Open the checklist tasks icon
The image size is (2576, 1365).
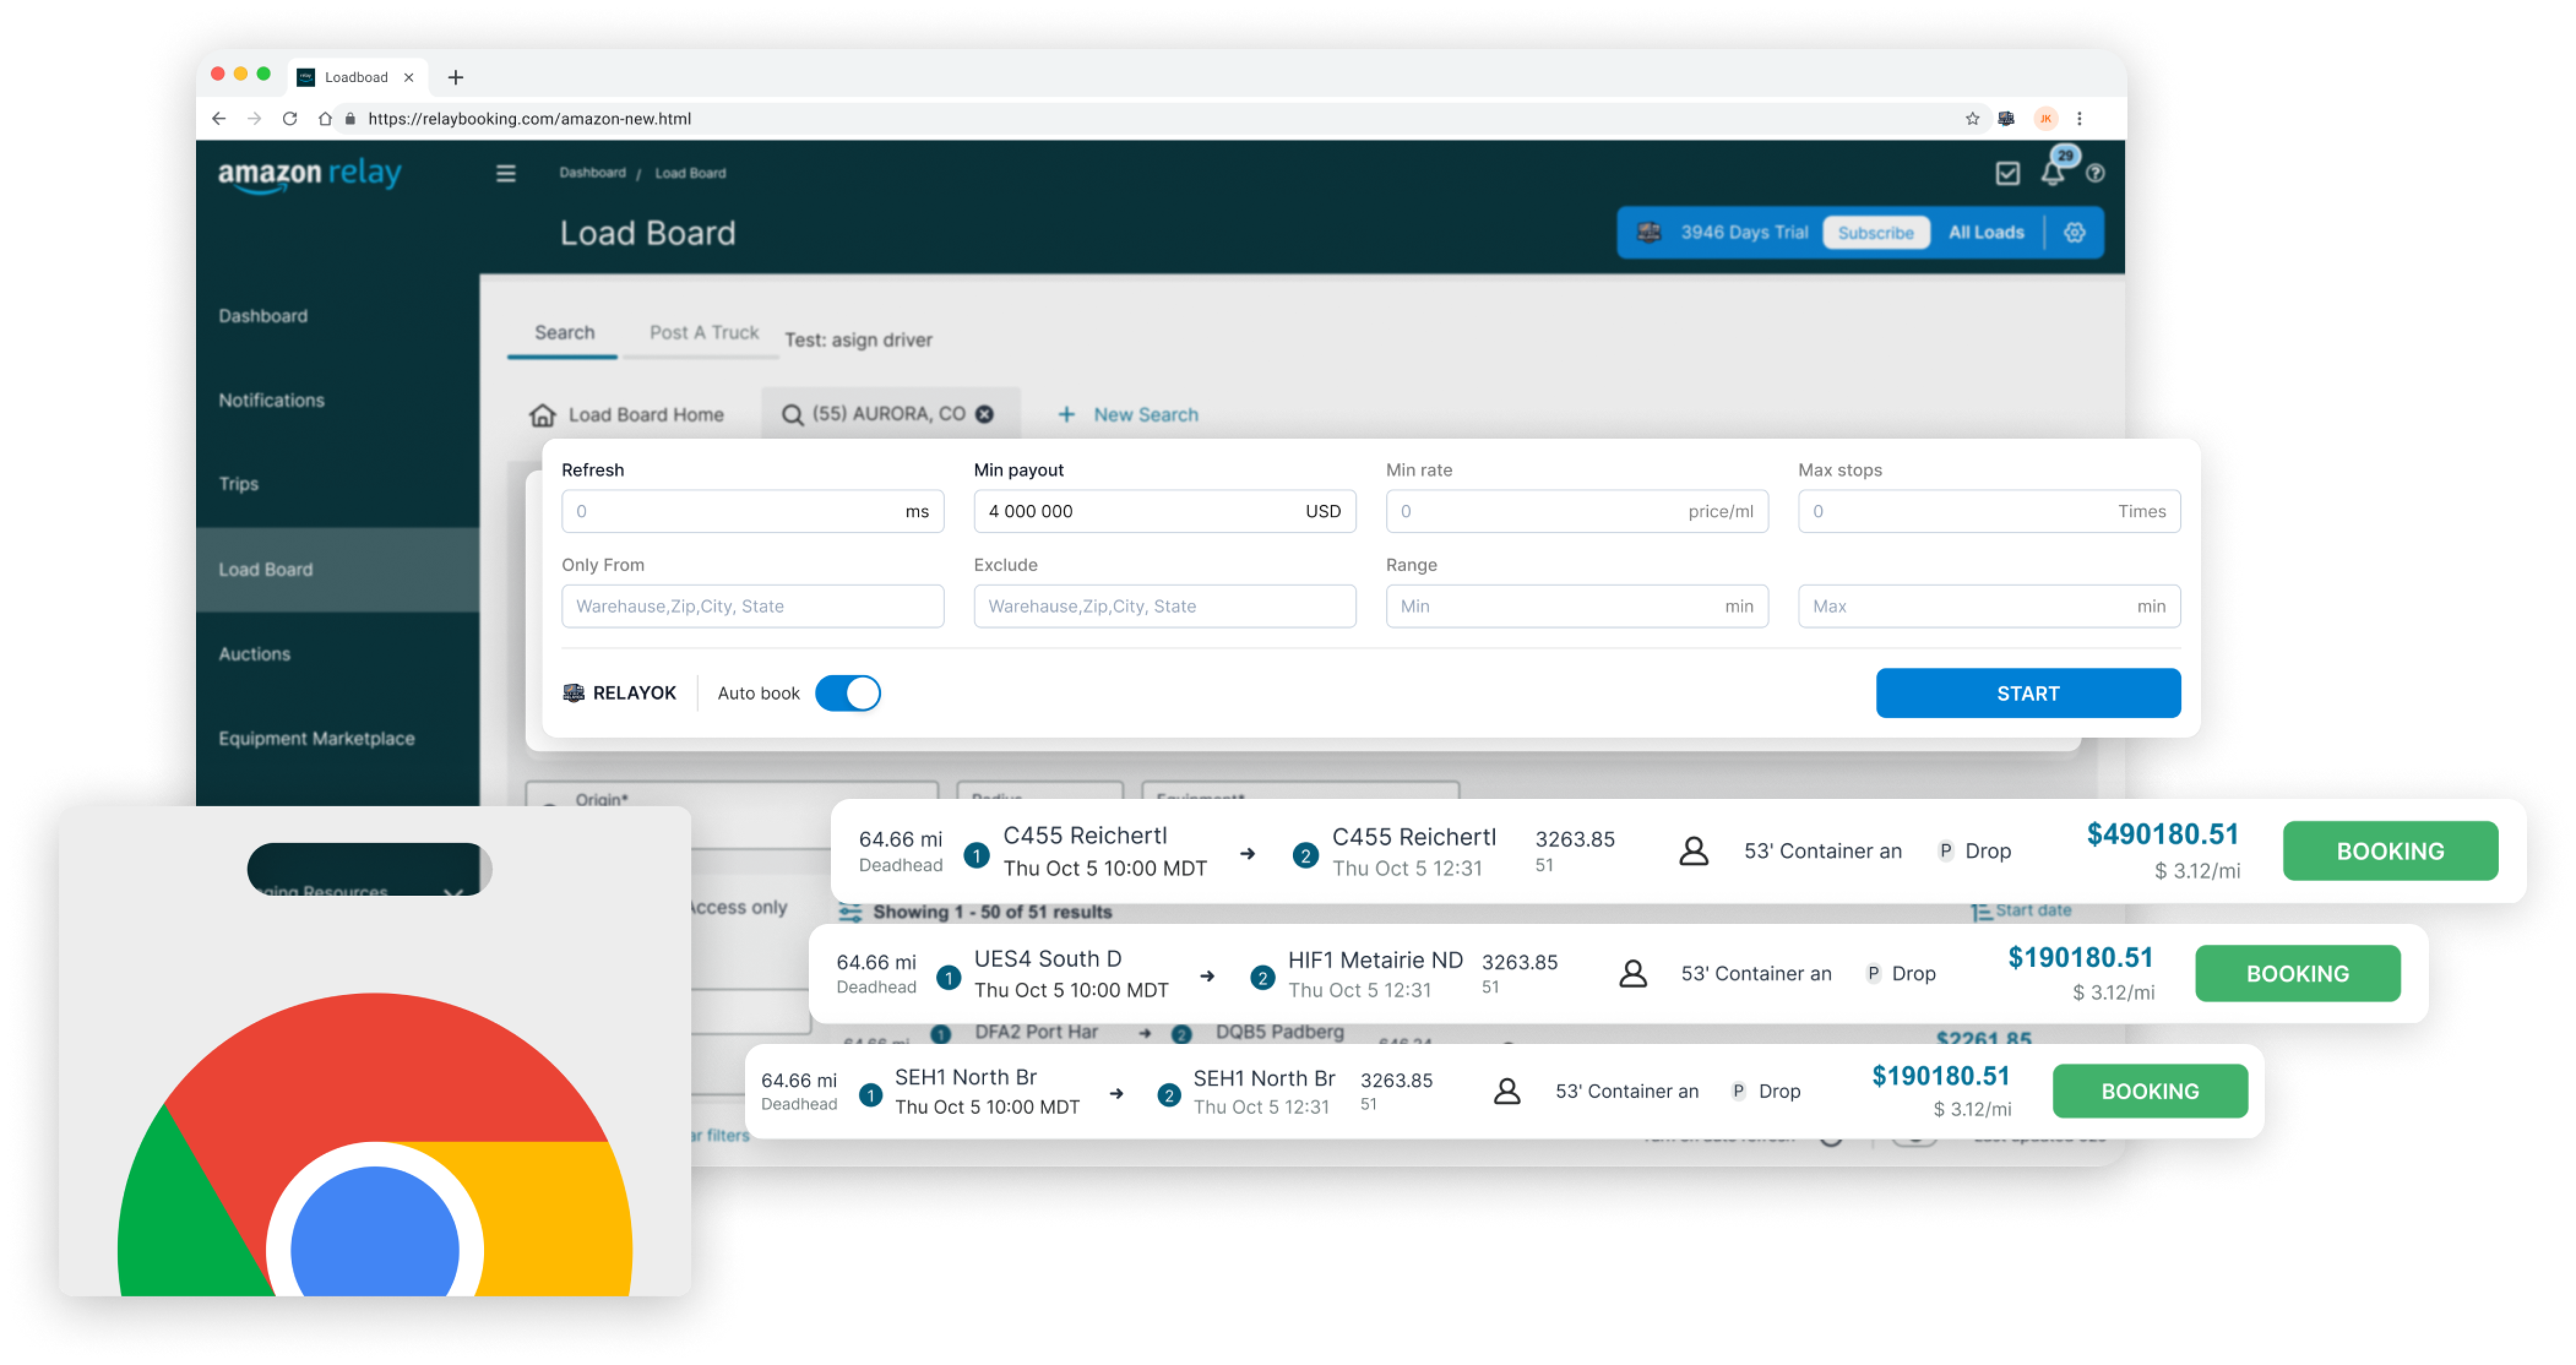[2007, 174]
